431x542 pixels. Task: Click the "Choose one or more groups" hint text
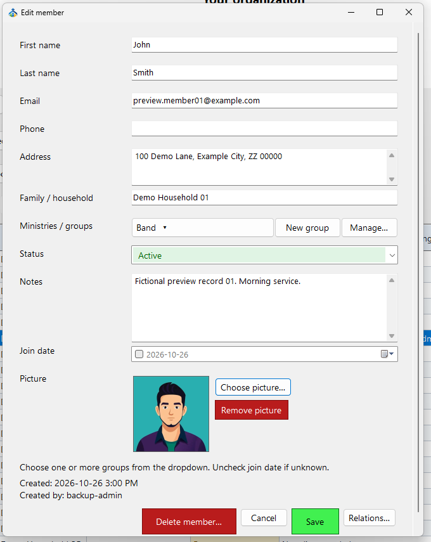(x=174, y=467)
